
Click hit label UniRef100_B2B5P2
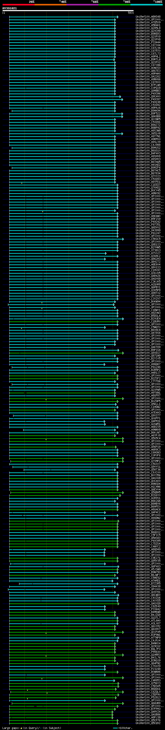[148, 370]
